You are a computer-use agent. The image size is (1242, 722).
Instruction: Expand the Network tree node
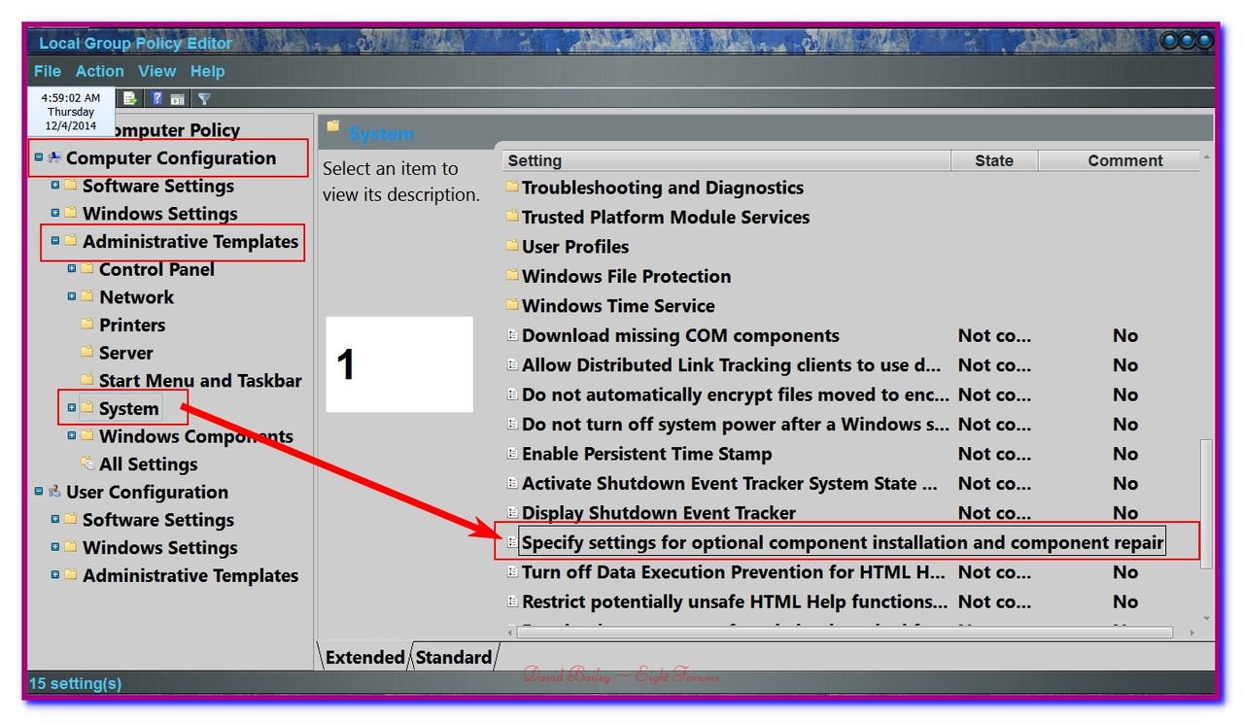72,296
